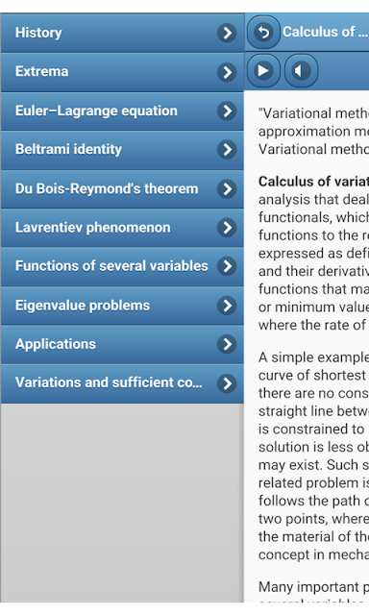Click the chevron icon beside Applications
This screenshot has height=615, width=369.
point(227,344)
